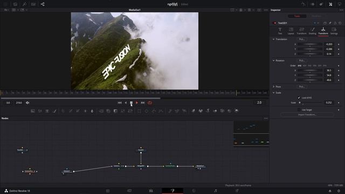Collapse the Translation section
This screenshot has height=194, width=345.
click(273, 39)
